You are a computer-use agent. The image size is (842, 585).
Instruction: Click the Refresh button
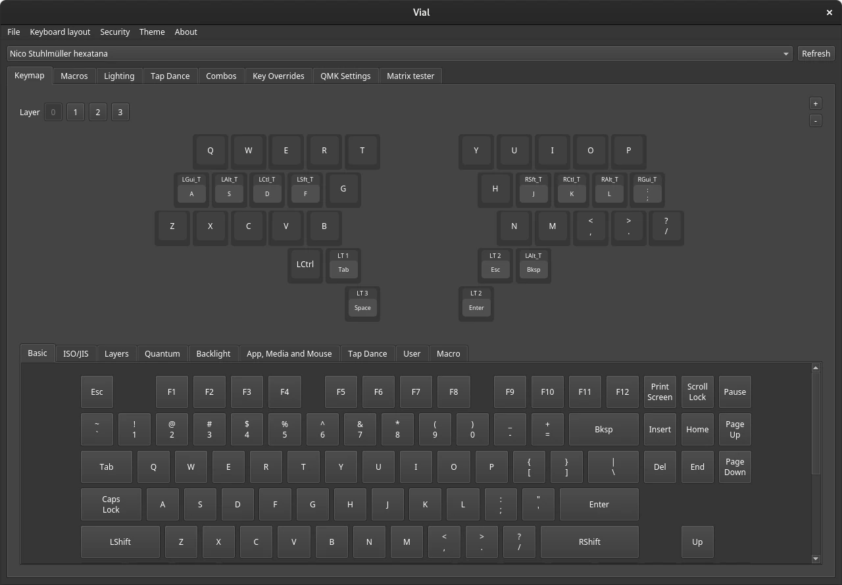pyautogui.click(x=816, y=53)
